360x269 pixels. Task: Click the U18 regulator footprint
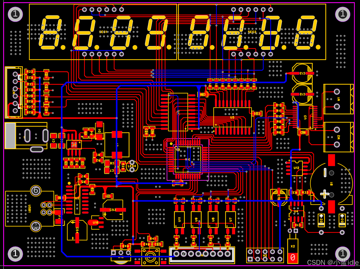[95, 222]
